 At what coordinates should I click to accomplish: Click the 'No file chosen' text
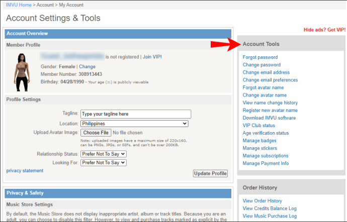pos(128,133)
